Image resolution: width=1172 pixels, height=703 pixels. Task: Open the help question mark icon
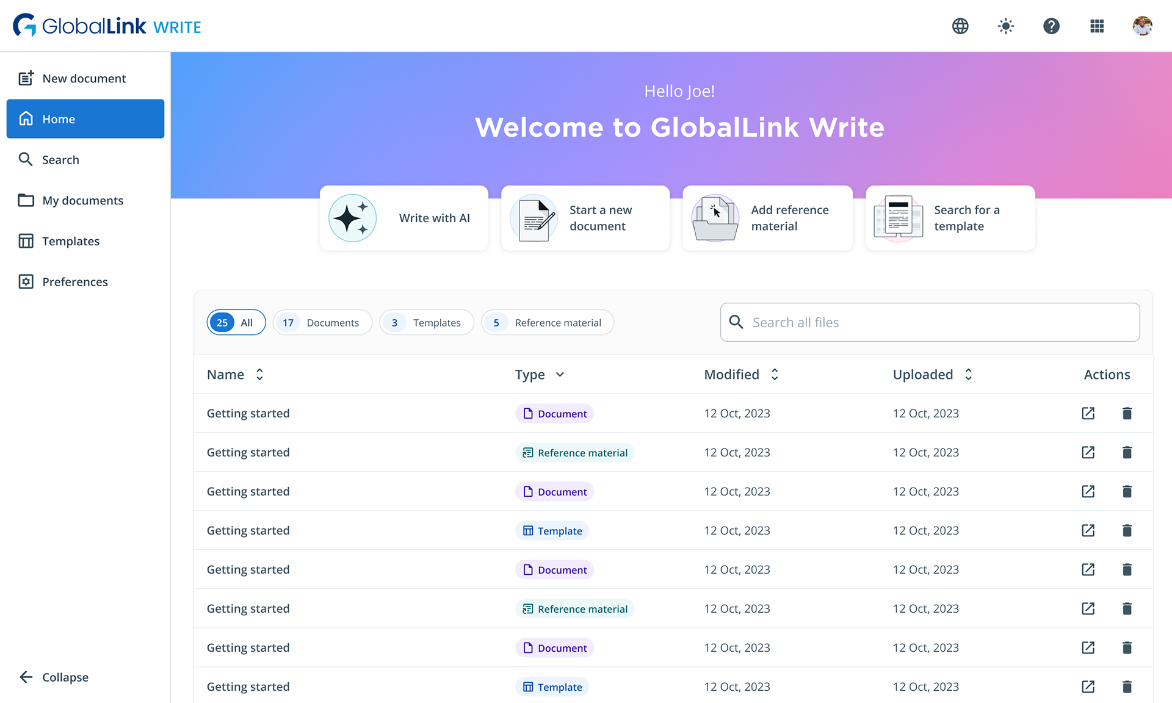pos(1051,26)
